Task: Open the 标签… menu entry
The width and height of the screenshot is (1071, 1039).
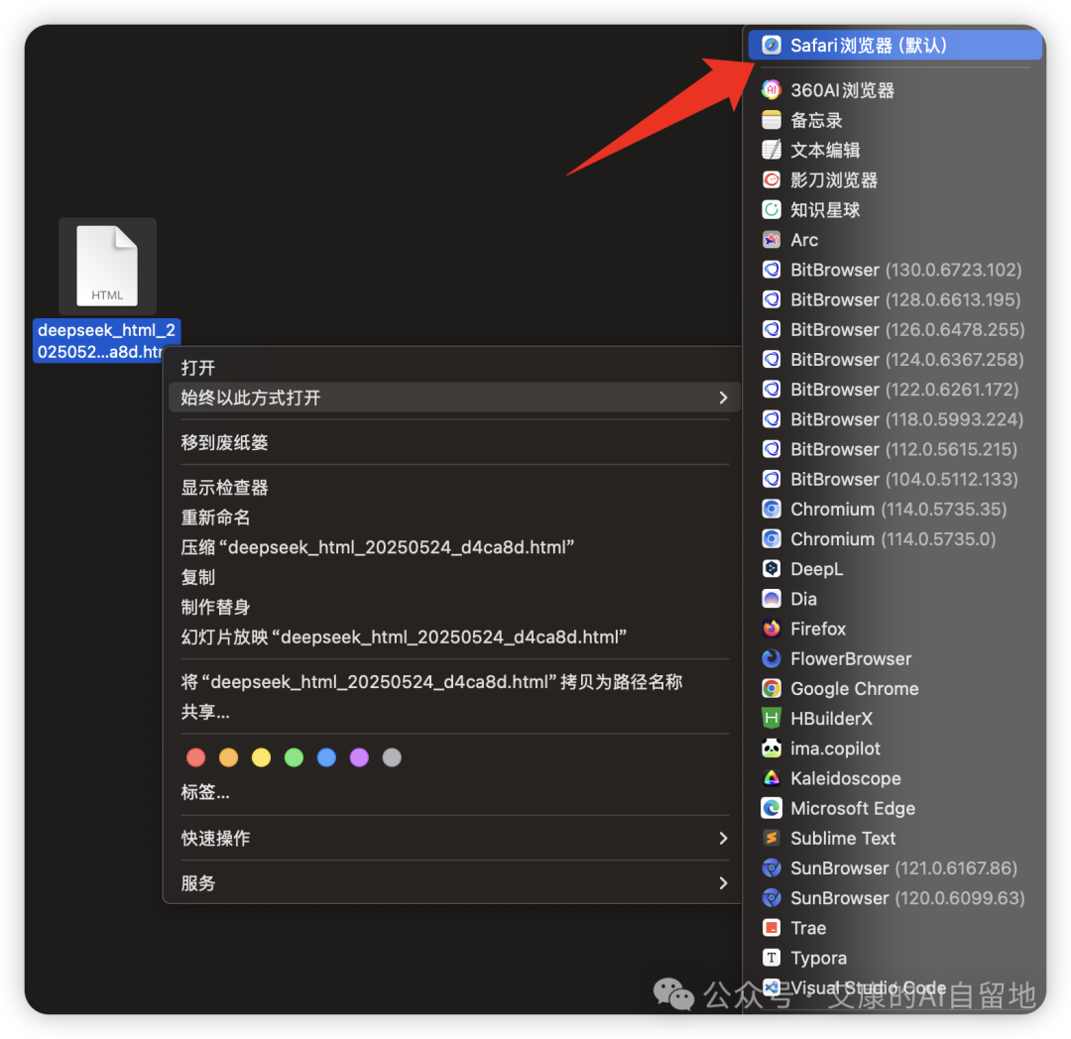Action: pos(453,792)
